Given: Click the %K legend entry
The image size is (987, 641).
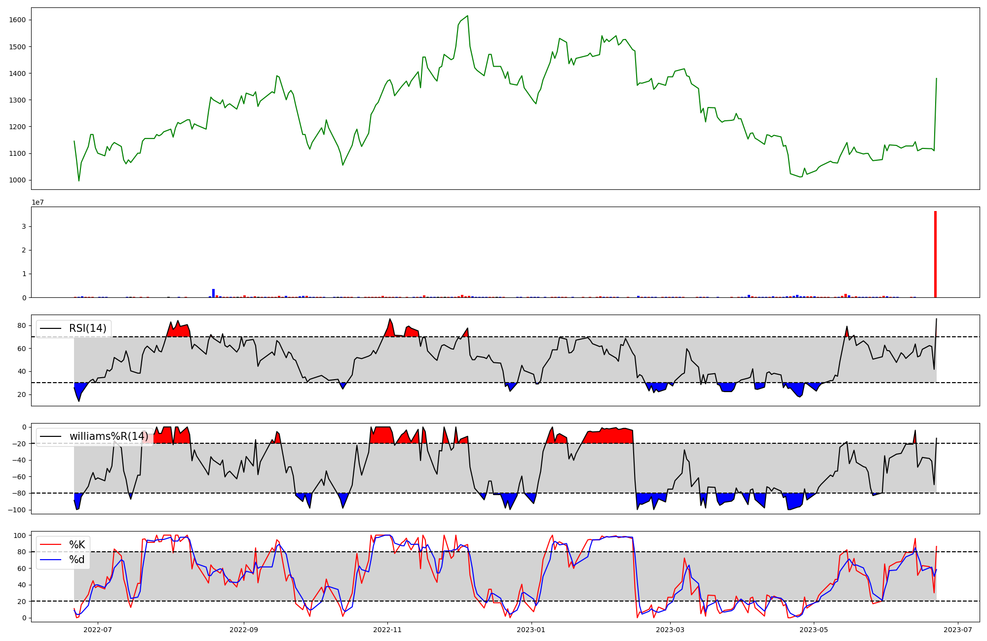Looking at the screenshot, I should coord(77,545).
